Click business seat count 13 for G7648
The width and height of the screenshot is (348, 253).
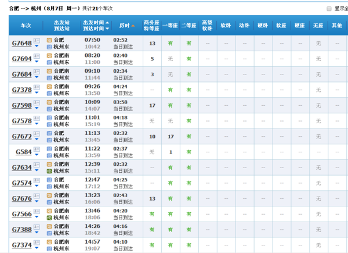[x=152, y=44]
